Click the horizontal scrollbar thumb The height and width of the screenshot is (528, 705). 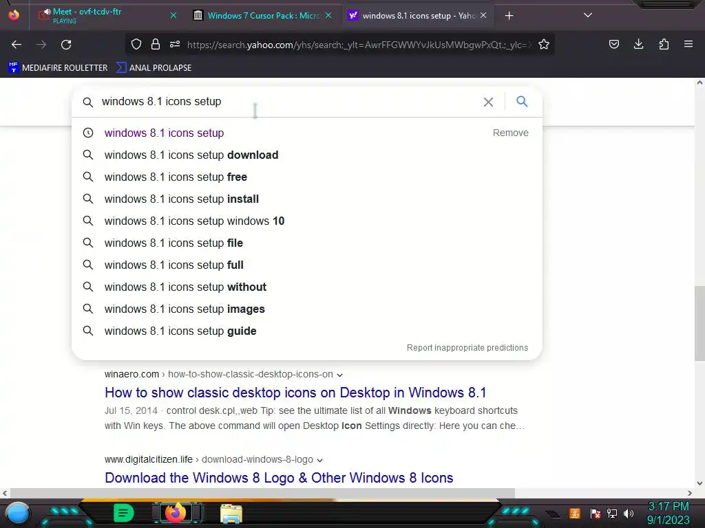pyautogui.click(x=262, y=494)
